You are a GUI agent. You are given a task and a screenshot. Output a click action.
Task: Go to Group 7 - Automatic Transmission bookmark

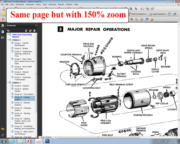pos(22,78)
